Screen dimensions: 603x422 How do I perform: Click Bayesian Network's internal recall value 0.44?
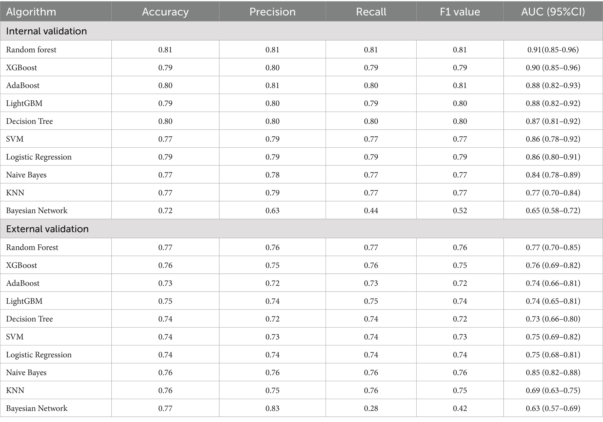tap(371, 211)
